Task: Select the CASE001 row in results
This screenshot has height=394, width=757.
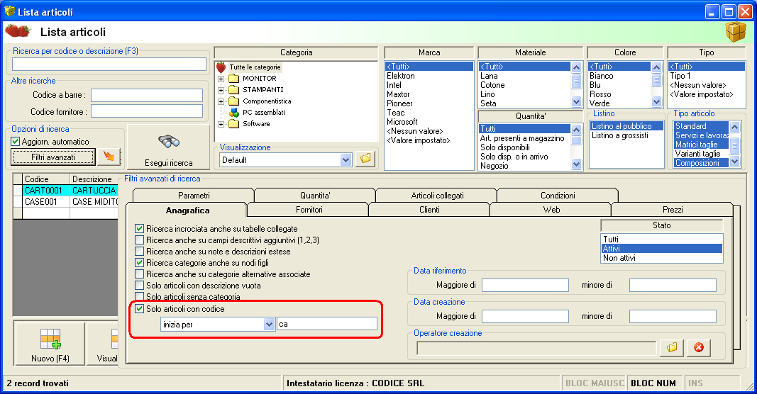Action: pyautogui.click(x=65, y=201)
